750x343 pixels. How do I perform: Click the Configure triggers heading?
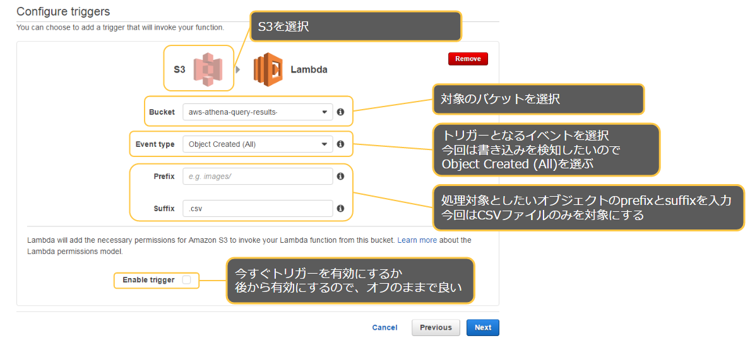pos(63,11)
